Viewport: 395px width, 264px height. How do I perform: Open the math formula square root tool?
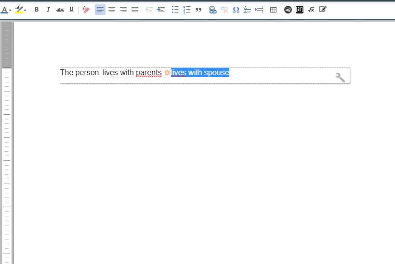[311, 10]
